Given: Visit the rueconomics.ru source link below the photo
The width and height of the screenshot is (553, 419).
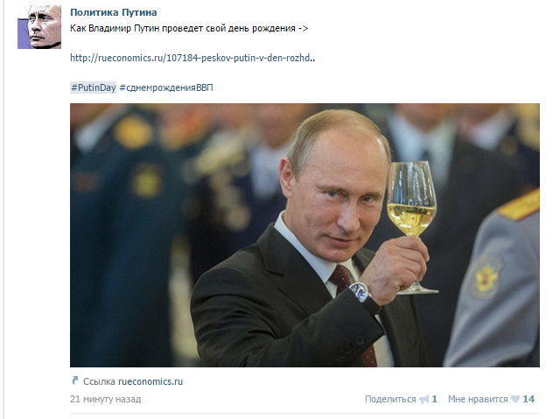Looking at the screenshot, I should 150,381.
